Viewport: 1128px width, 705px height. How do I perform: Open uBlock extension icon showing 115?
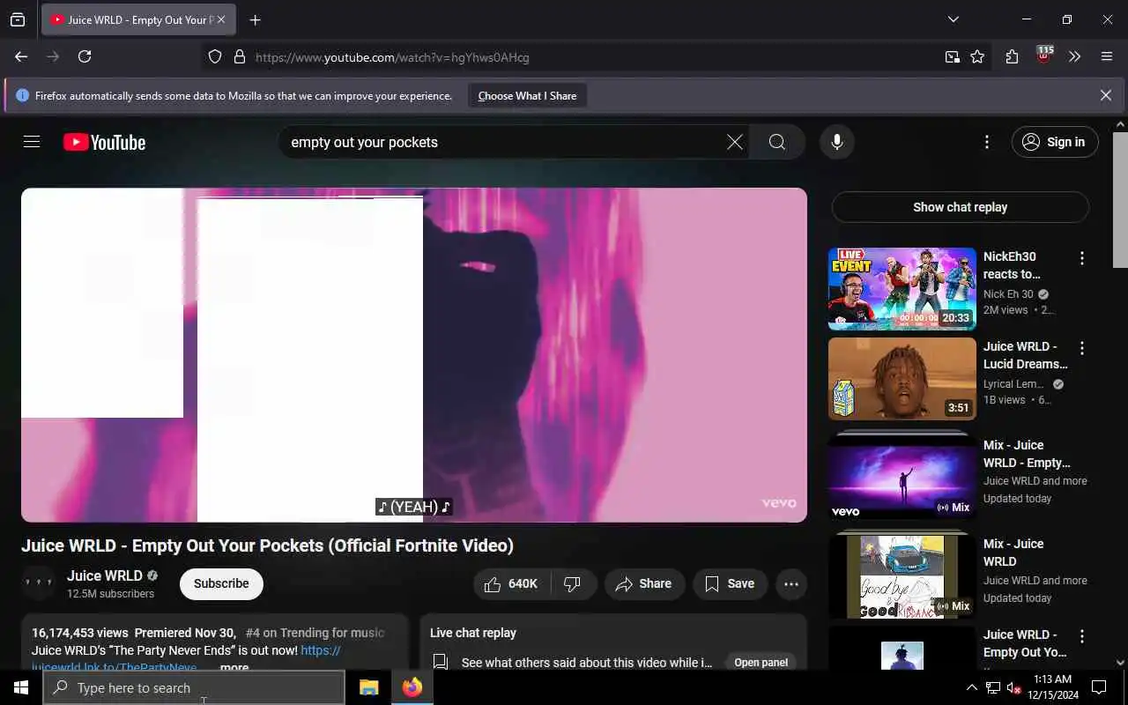click(x=1043, y=56)
